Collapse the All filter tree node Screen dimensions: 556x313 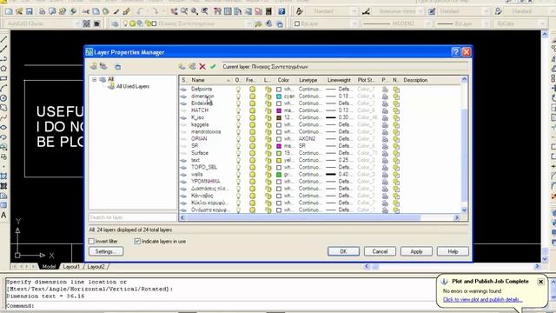(x=95, y=79)
